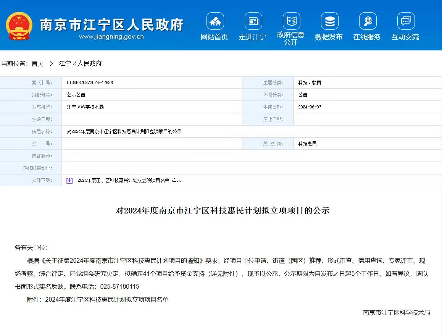Click the 政府信息公开 document icon
The image size is (442, 336).
[292, 21]
